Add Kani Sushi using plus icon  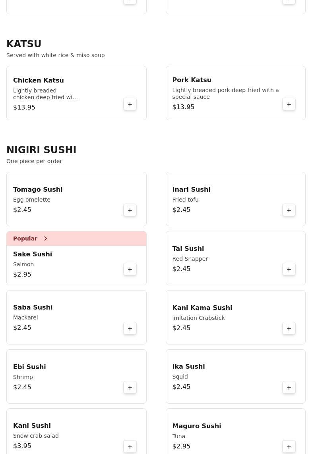point(130,447)
